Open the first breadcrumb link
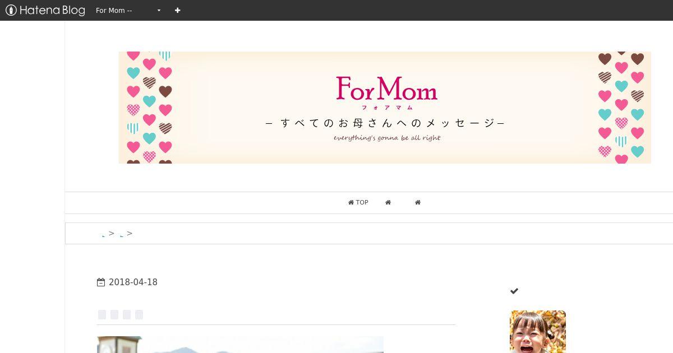The width and height of the screenshot is (673, 353). [104, 234]
